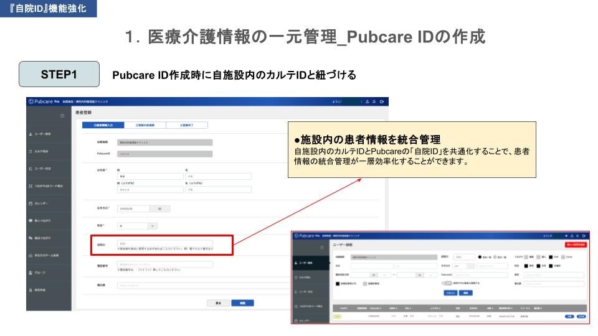Toggle hamburger menu in patient registration sidebar

(x=62, y=116)
